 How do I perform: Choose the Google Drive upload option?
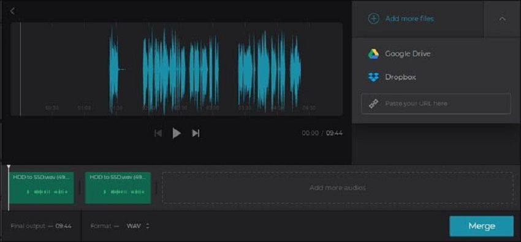[399, 54]
